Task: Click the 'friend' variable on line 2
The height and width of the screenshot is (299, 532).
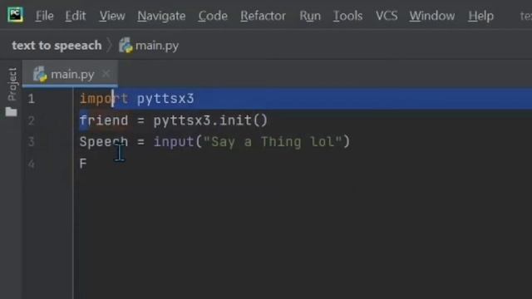Action: 104,120
